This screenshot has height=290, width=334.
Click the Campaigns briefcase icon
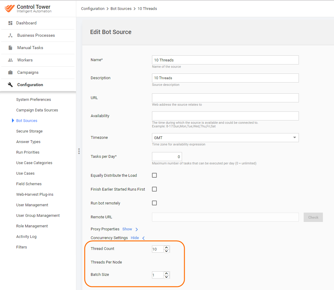10,72
